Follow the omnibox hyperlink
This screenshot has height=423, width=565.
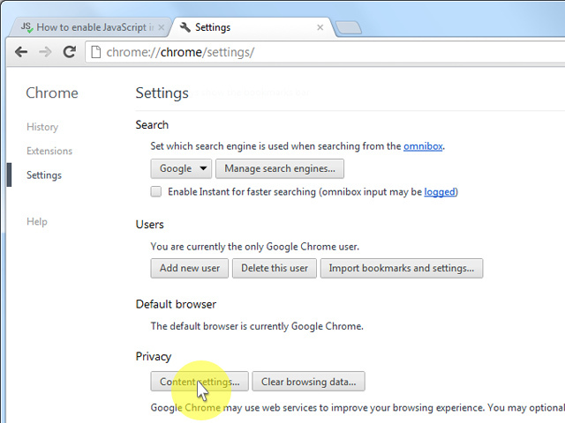pyautogui.click(x=423, y=145)
